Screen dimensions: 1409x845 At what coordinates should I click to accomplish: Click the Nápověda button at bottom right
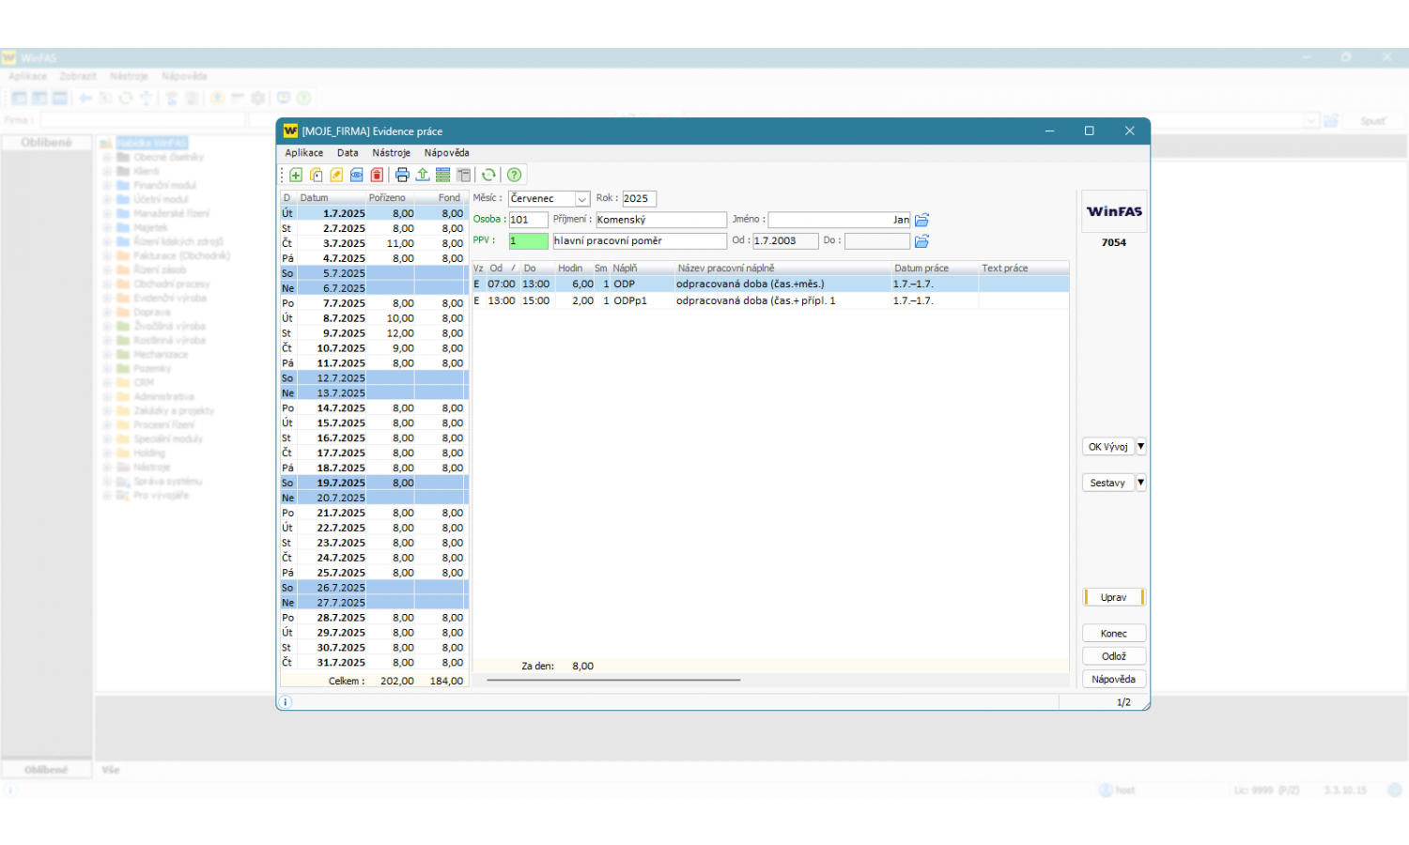(1114, 679)
